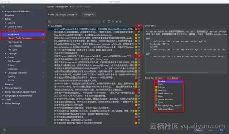Choose Error in the severity list
The width and height of the screenshot is (229, 134).
point(169,84)
